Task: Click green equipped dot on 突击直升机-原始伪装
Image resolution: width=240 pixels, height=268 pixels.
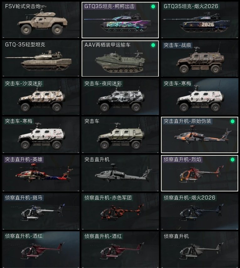Action: [x=232, y=121]
